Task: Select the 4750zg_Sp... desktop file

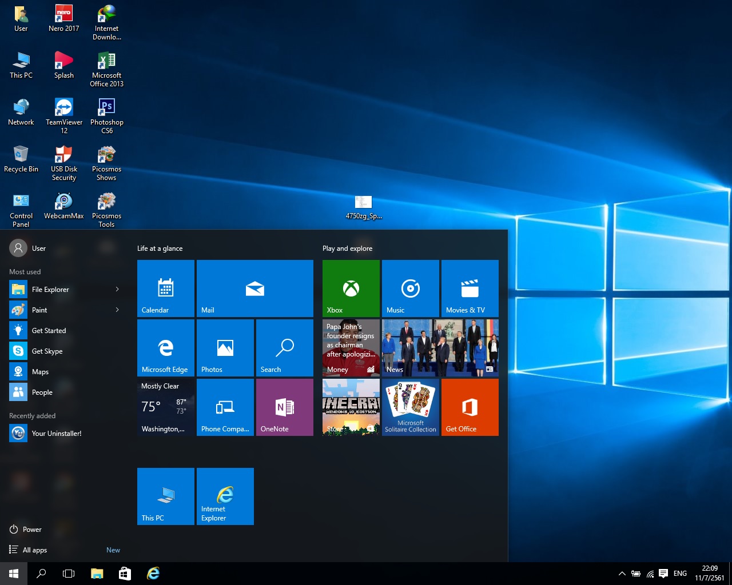Action: (x=364, y=207)
